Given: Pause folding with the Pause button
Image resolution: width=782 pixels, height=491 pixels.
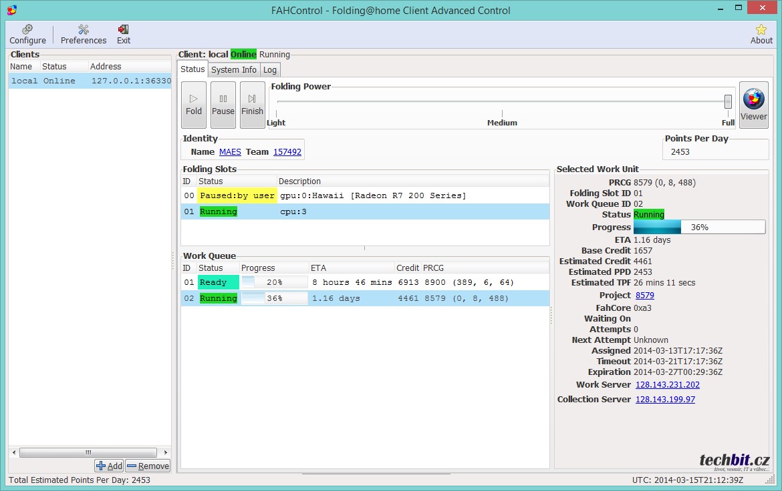Looking at the screenshot, I should [223, 105].
